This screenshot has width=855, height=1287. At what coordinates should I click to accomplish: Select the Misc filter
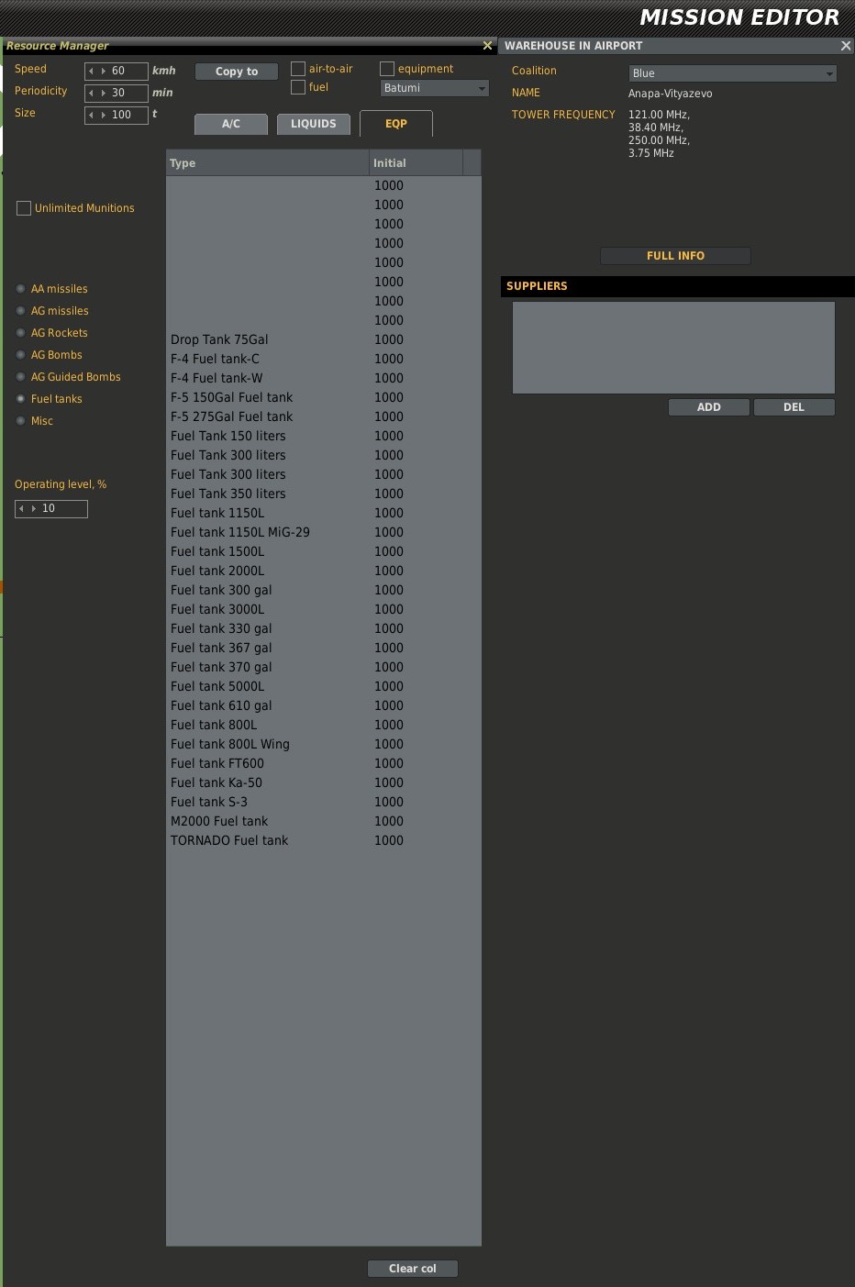(x=21, y=421)
